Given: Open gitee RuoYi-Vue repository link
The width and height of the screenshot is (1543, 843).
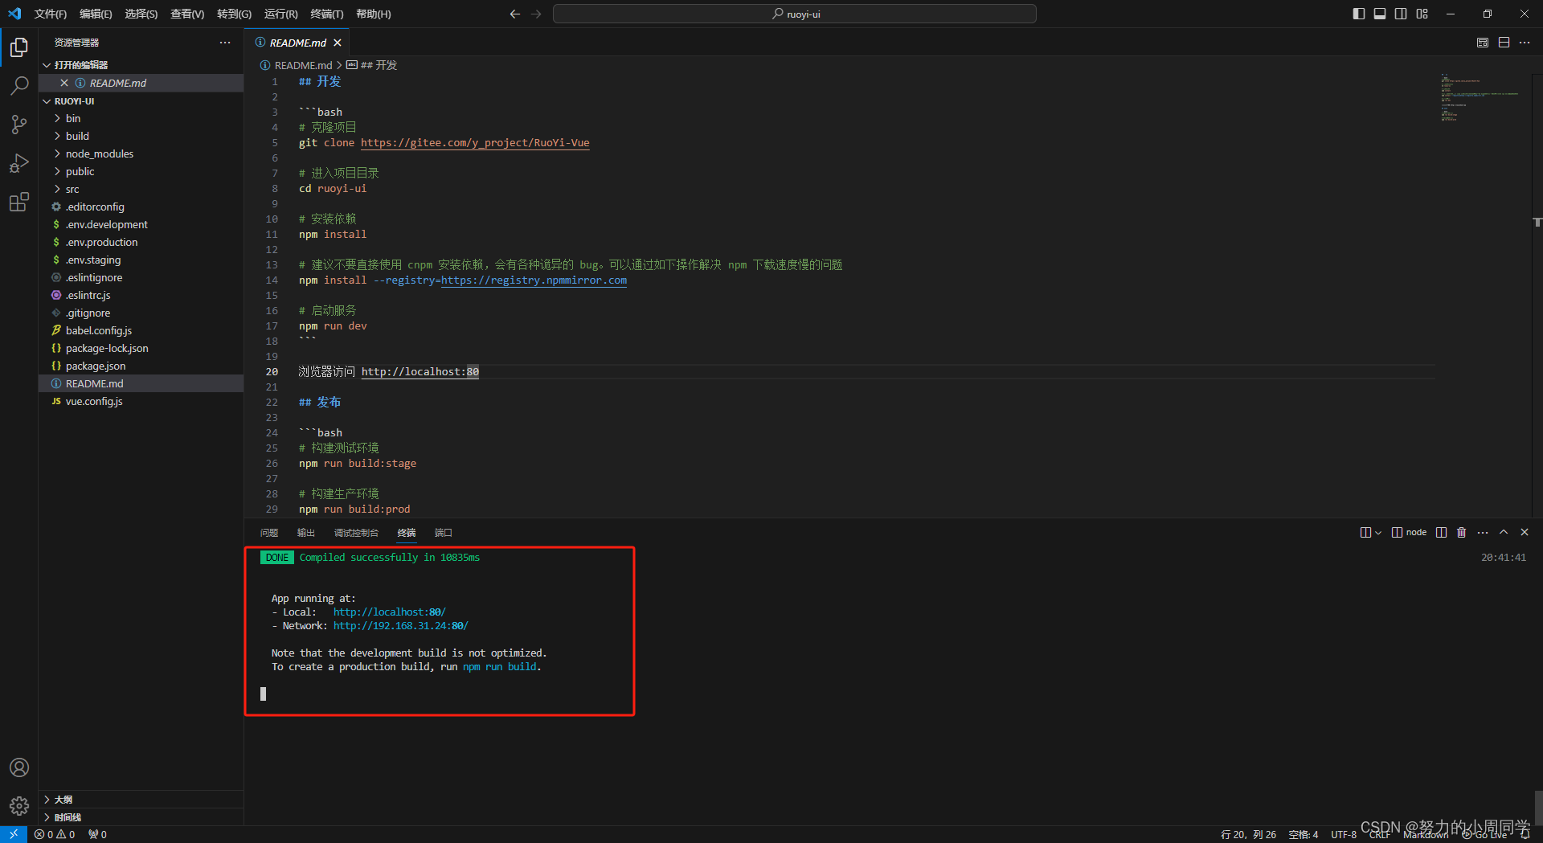Looking at the screenshot, I should (x=475, y=143).
